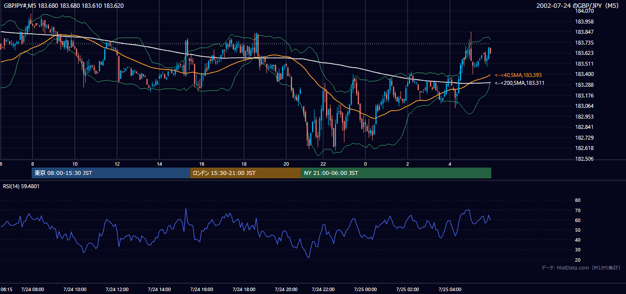Click the RSI axis value 40

(x=578, y=240)
